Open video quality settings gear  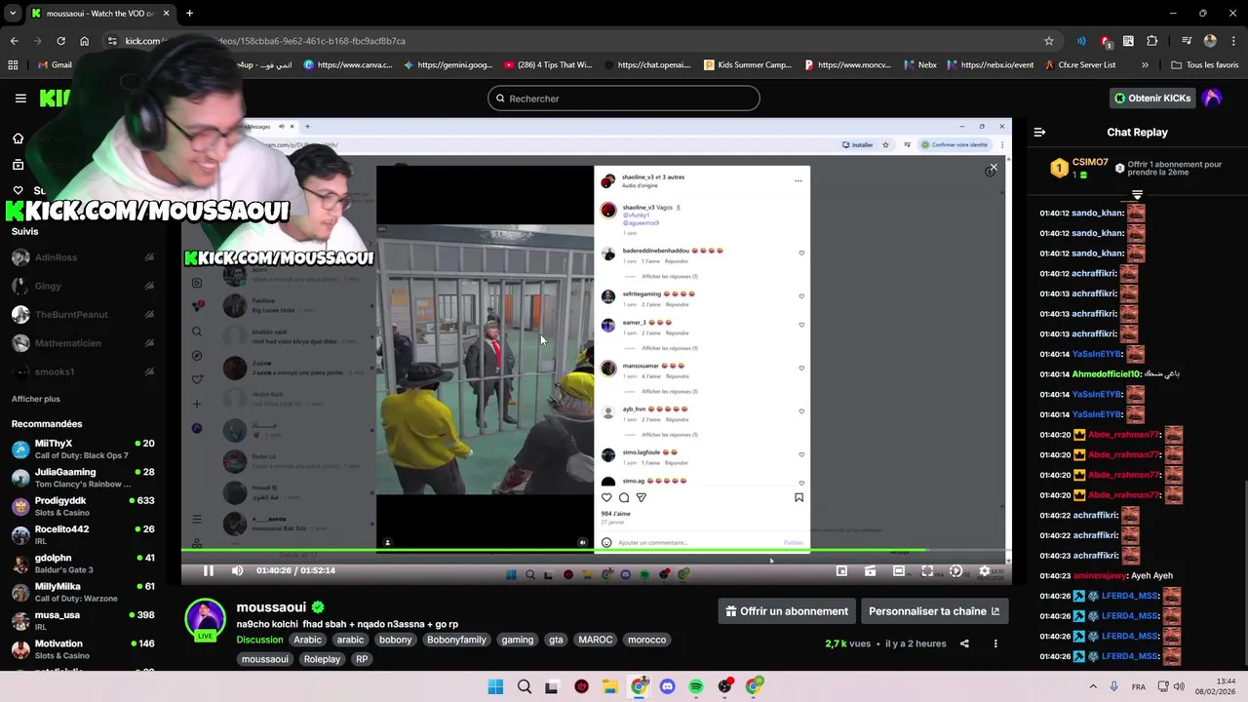click(984, 571)
